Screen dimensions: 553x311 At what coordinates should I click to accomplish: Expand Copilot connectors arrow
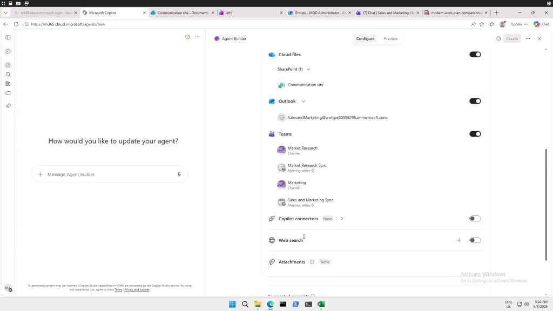341,219
